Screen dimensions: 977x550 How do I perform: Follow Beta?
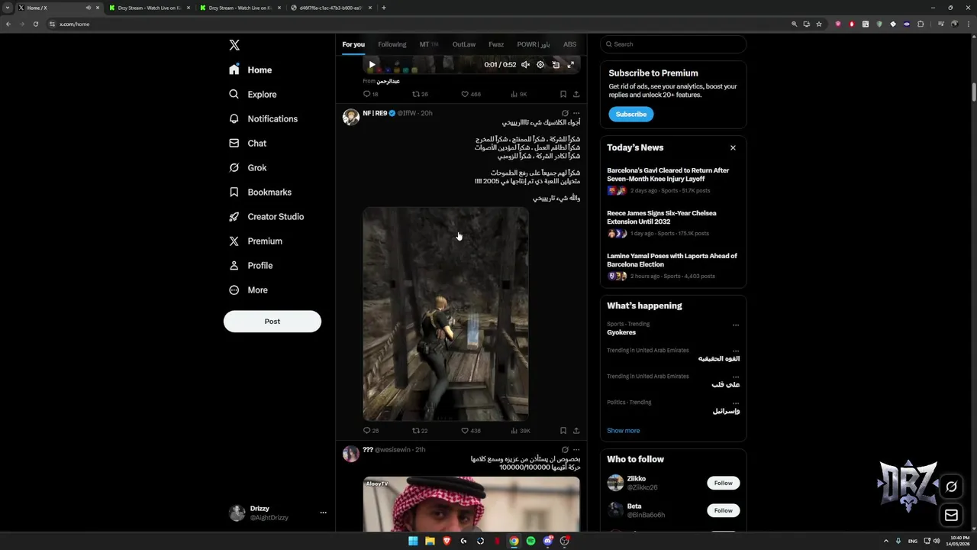[x=724, y=510]
